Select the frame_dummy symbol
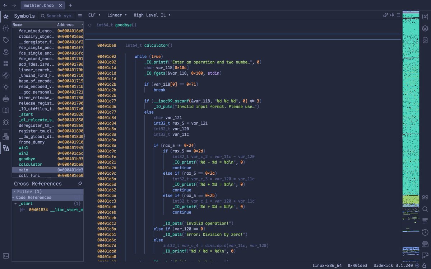 coord(32,142)
